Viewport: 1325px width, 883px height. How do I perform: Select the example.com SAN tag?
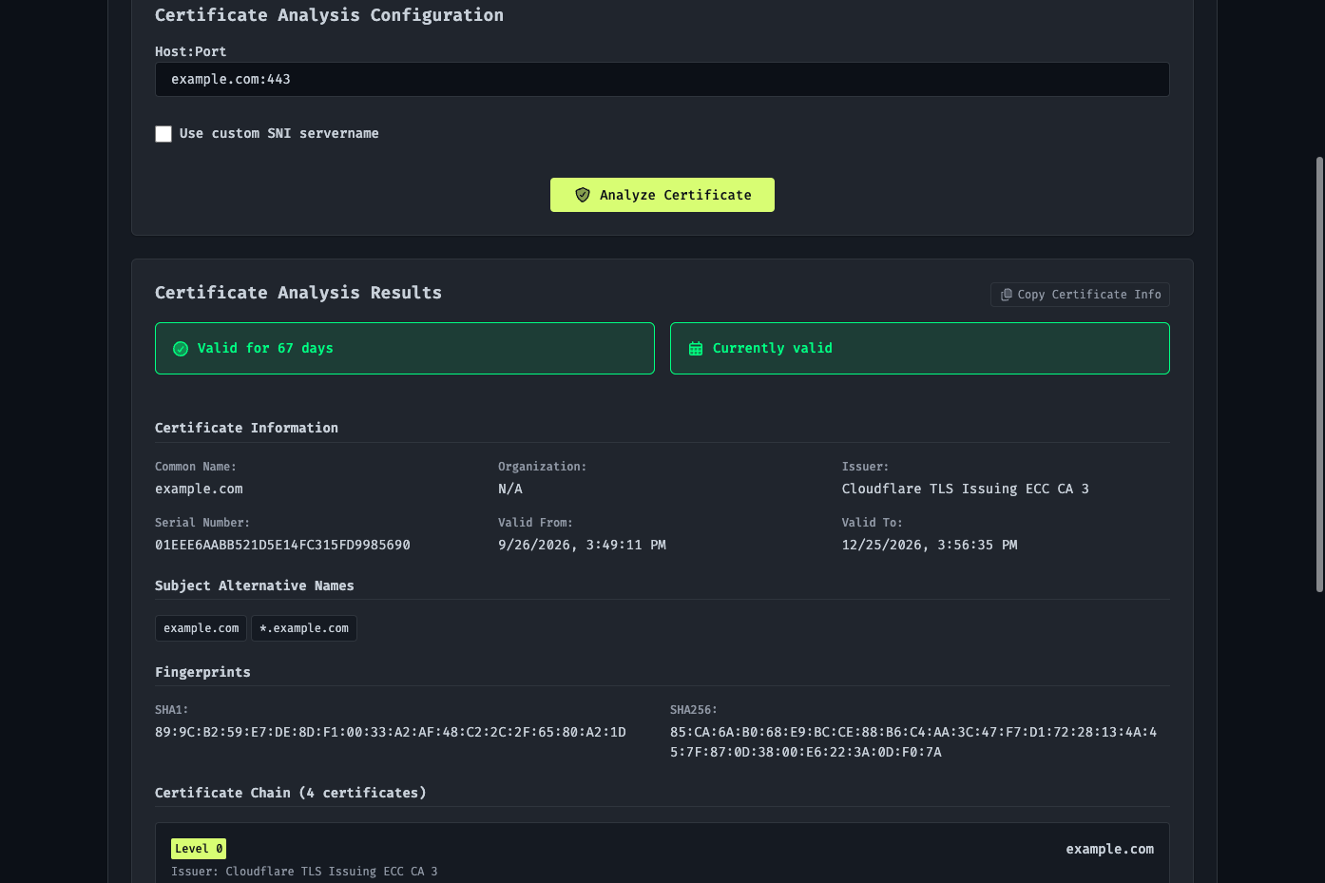(x=202, y=628)
